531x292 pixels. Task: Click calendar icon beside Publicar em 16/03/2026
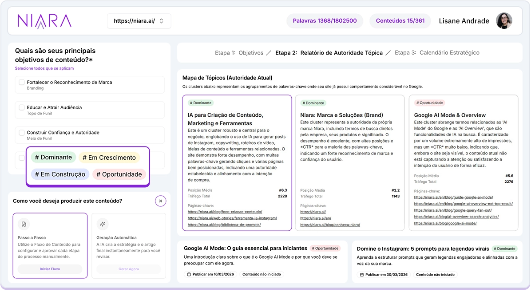pyautogui.click(x=189, y=274)
